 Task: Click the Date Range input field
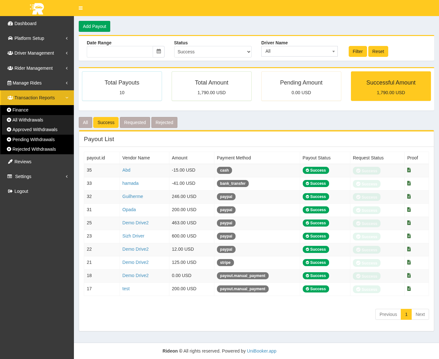coord(120,52)
